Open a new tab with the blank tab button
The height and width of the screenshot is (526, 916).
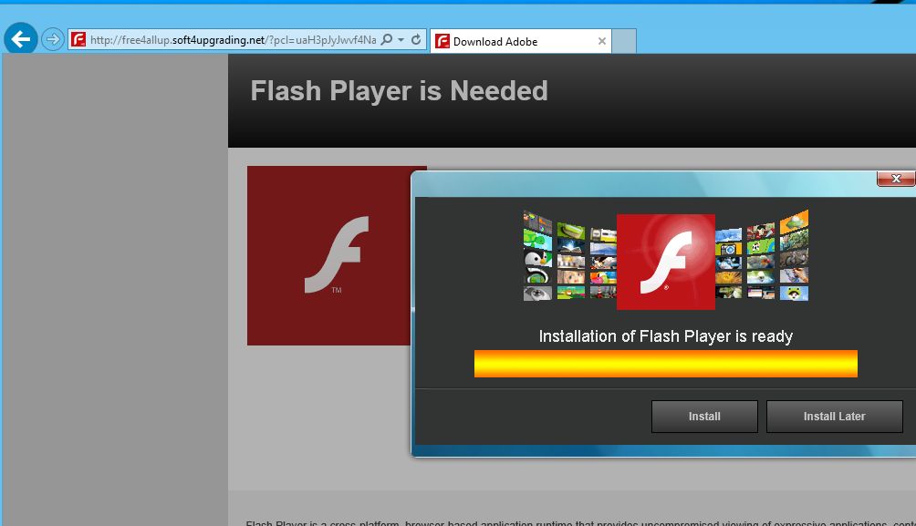(624, 41)
